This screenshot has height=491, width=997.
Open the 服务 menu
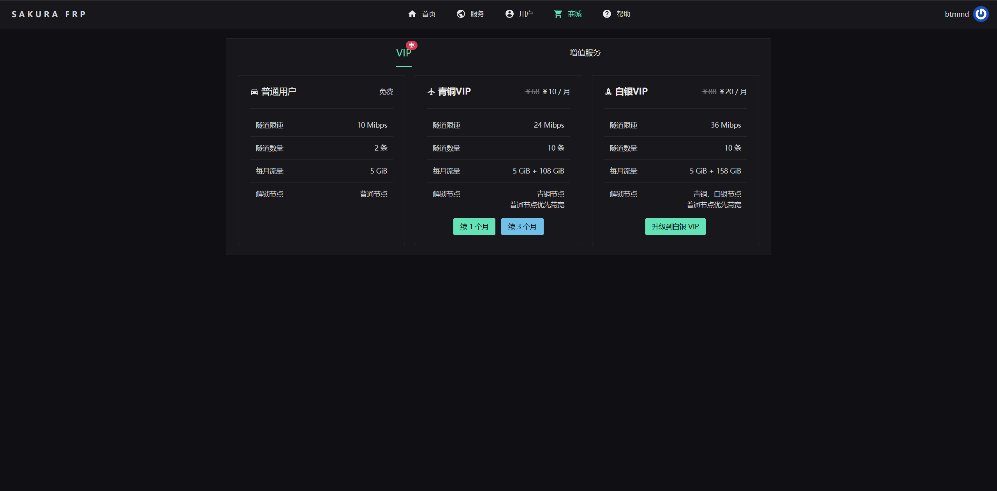(477, 14)
